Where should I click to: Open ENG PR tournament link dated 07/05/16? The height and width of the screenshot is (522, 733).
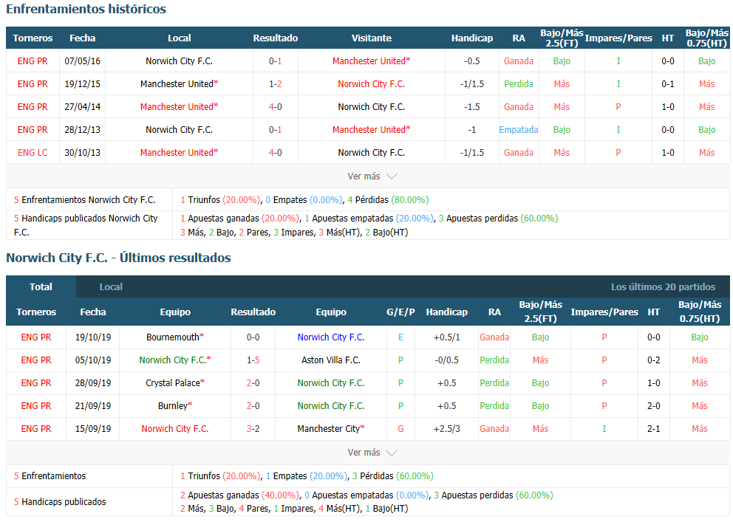coord(33,61)
